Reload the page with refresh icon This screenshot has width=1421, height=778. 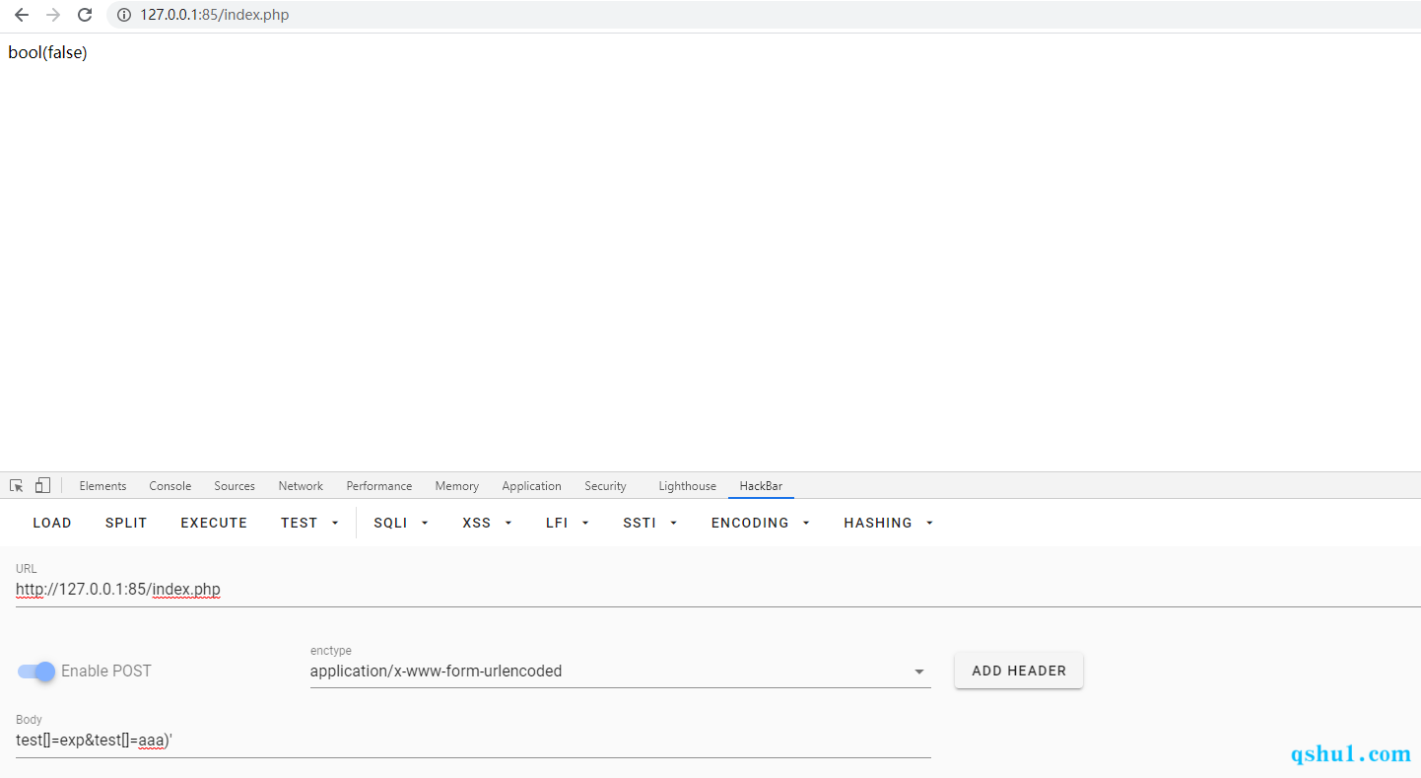pos(85,15)
